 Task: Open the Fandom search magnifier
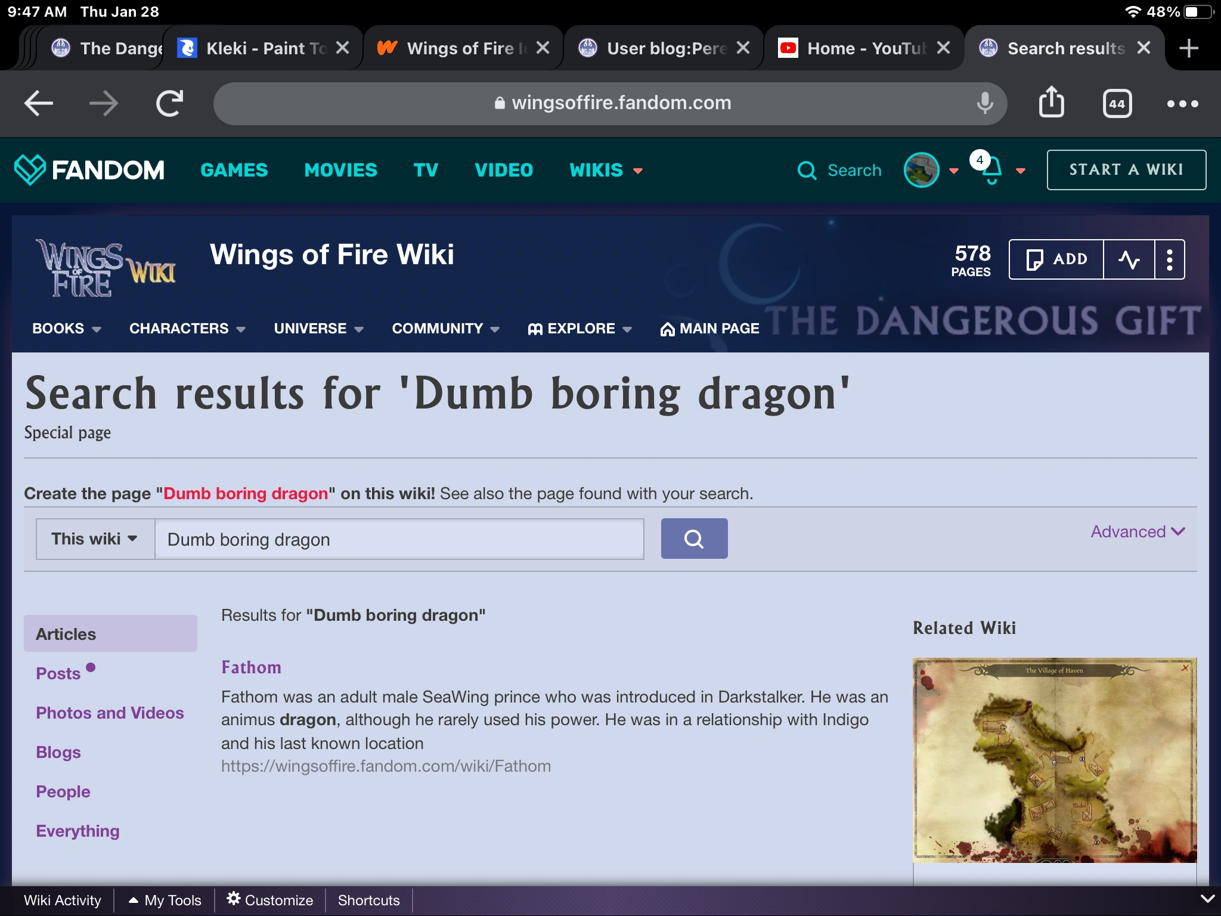pyautogui.click(x=807, y=170)
